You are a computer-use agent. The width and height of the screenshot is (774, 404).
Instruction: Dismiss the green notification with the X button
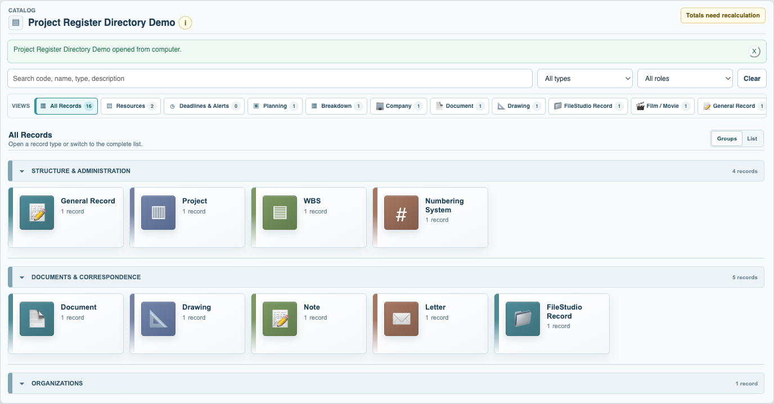pyautogui.click(x=754, y=51)
